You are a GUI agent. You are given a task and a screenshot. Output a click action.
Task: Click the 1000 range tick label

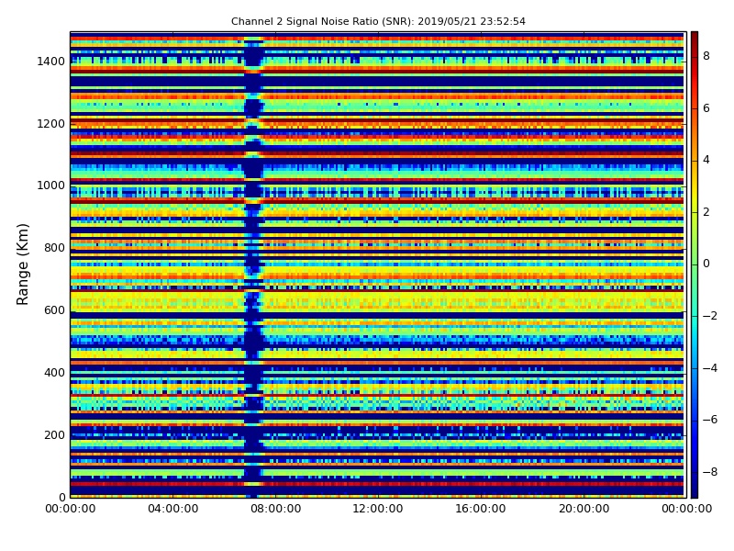coord(51,186)
